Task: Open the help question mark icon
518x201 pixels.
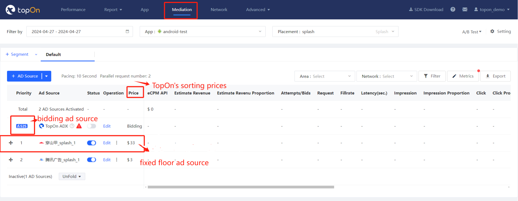Action: click(x=453, y=9)
